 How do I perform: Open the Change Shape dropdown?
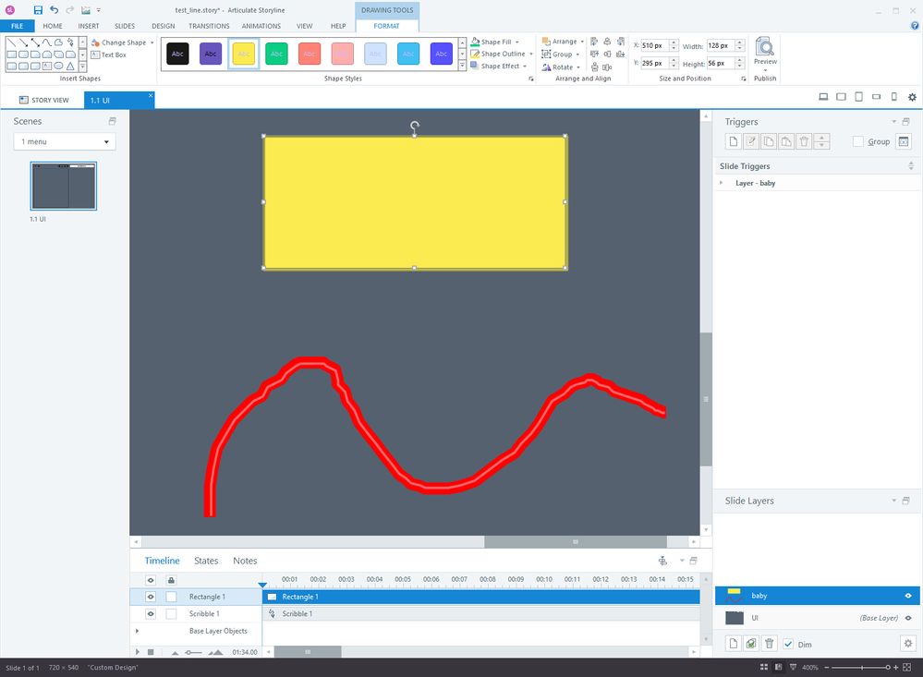(x=123, y=42)
